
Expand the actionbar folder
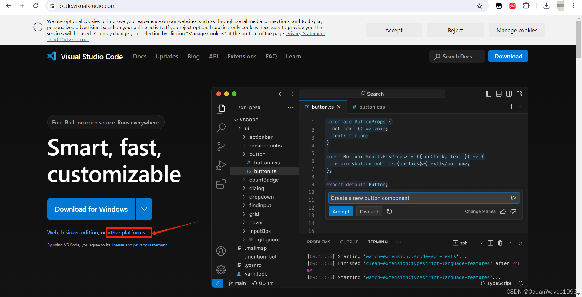point(244,137)
